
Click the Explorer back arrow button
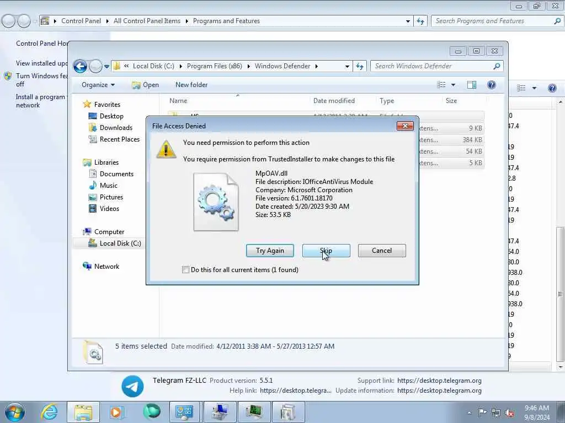(x=80, y=66)
